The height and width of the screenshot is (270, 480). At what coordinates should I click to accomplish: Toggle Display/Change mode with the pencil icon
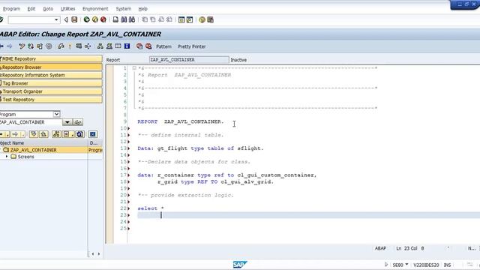(22, 46)
